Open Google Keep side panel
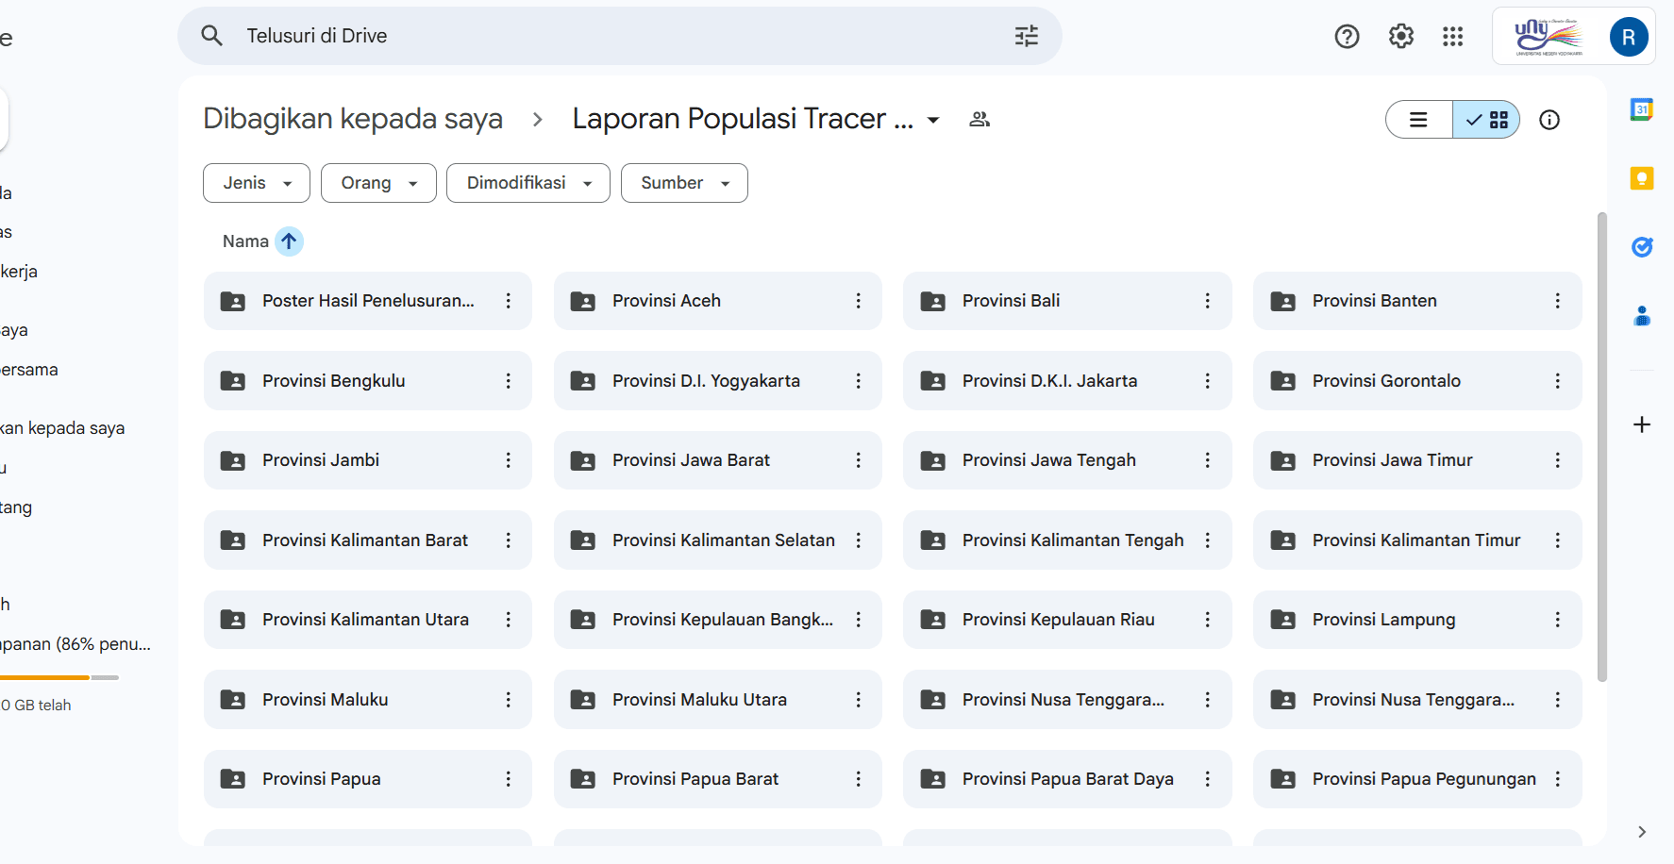The image size is (1674, 864). tap(1642, 178)
